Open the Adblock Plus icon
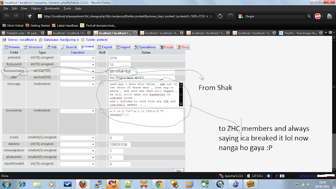Viewport: 336px width, 189px height. pyautogui.click(x=318, y=16)
